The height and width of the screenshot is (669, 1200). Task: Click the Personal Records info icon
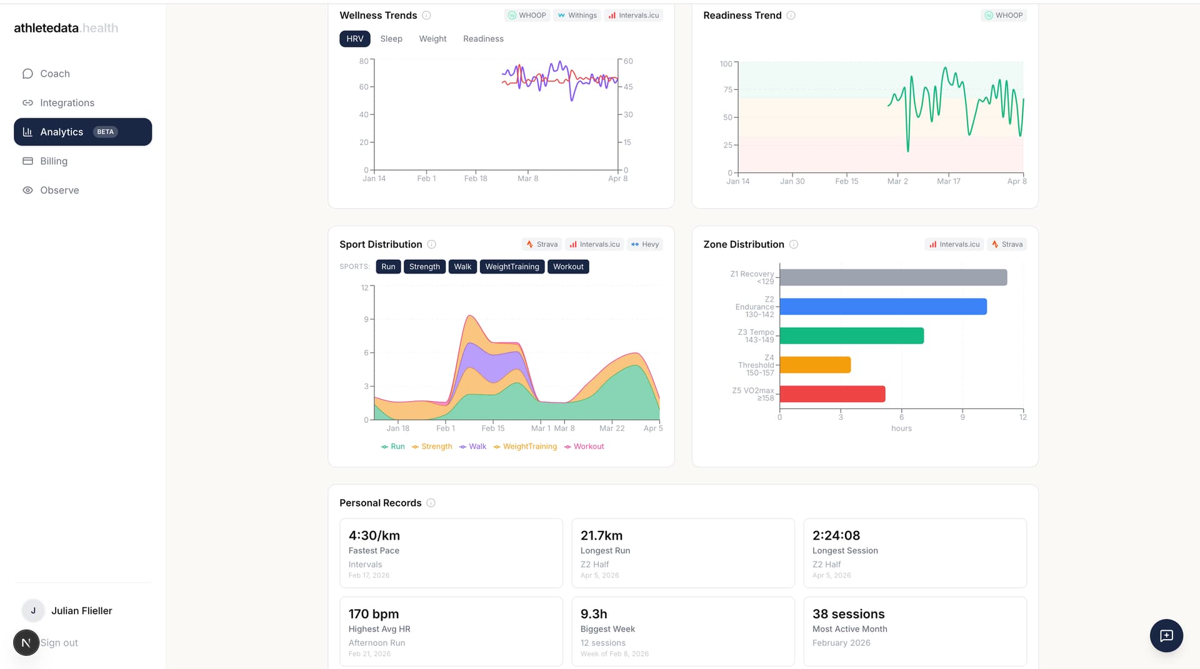(431, 503)
